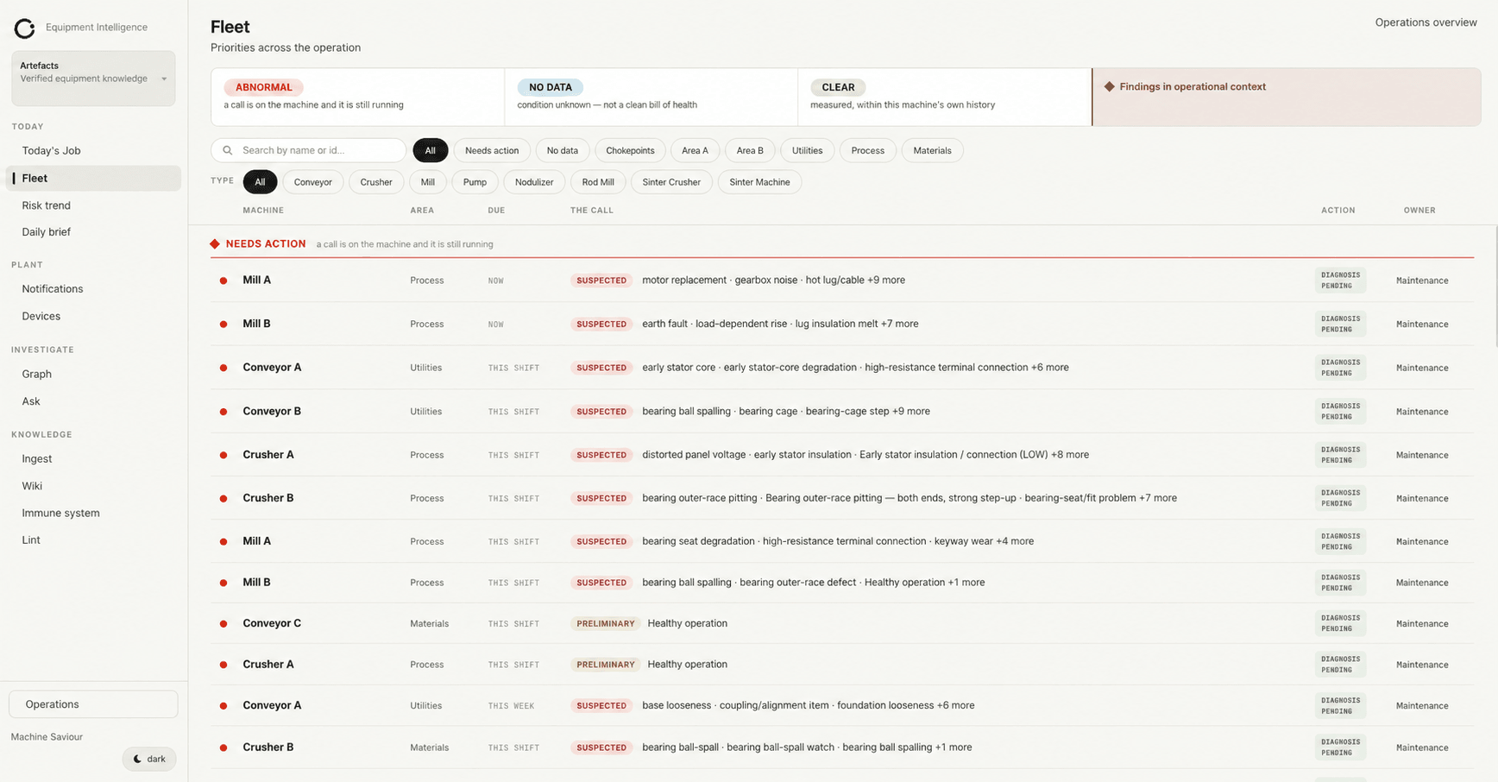Filter by Chokepoints
Viewport: 1498px width, 782px height.
coord(630,150)
